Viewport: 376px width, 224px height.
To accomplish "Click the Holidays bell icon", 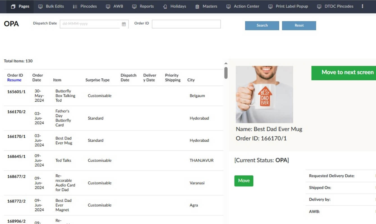I will [x=165, y=6].
